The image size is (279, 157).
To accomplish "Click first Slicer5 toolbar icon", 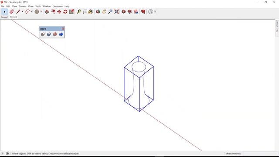I will [x=43, y=34].
